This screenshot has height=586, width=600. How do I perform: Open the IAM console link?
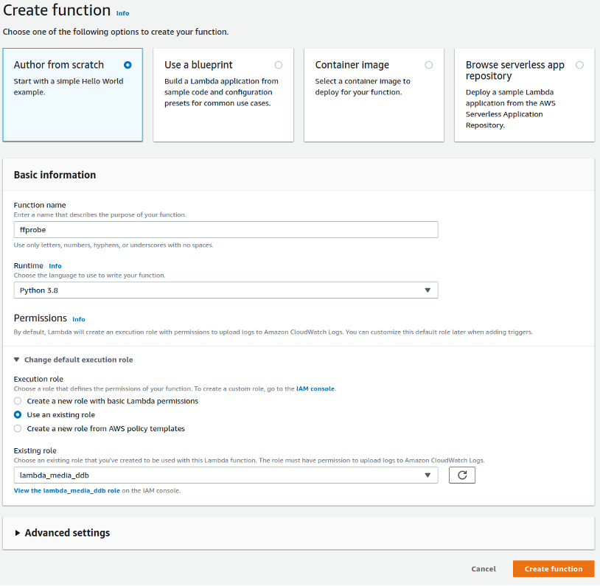click(x=315, y=388)
